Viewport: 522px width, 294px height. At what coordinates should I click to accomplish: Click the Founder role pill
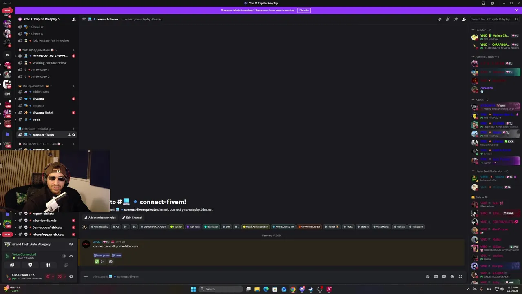176,227
